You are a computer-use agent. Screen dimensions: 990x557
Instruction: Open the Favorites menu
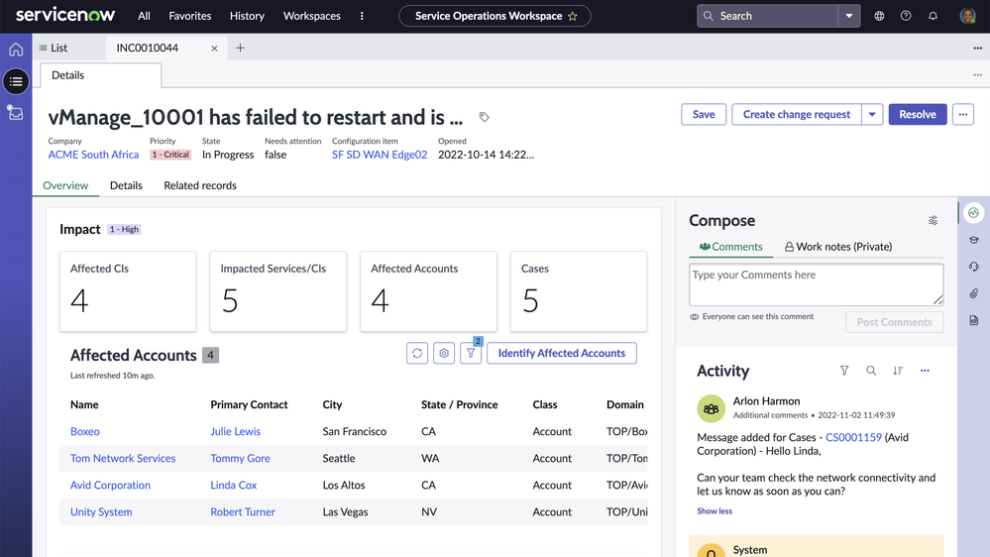point(189,16)
